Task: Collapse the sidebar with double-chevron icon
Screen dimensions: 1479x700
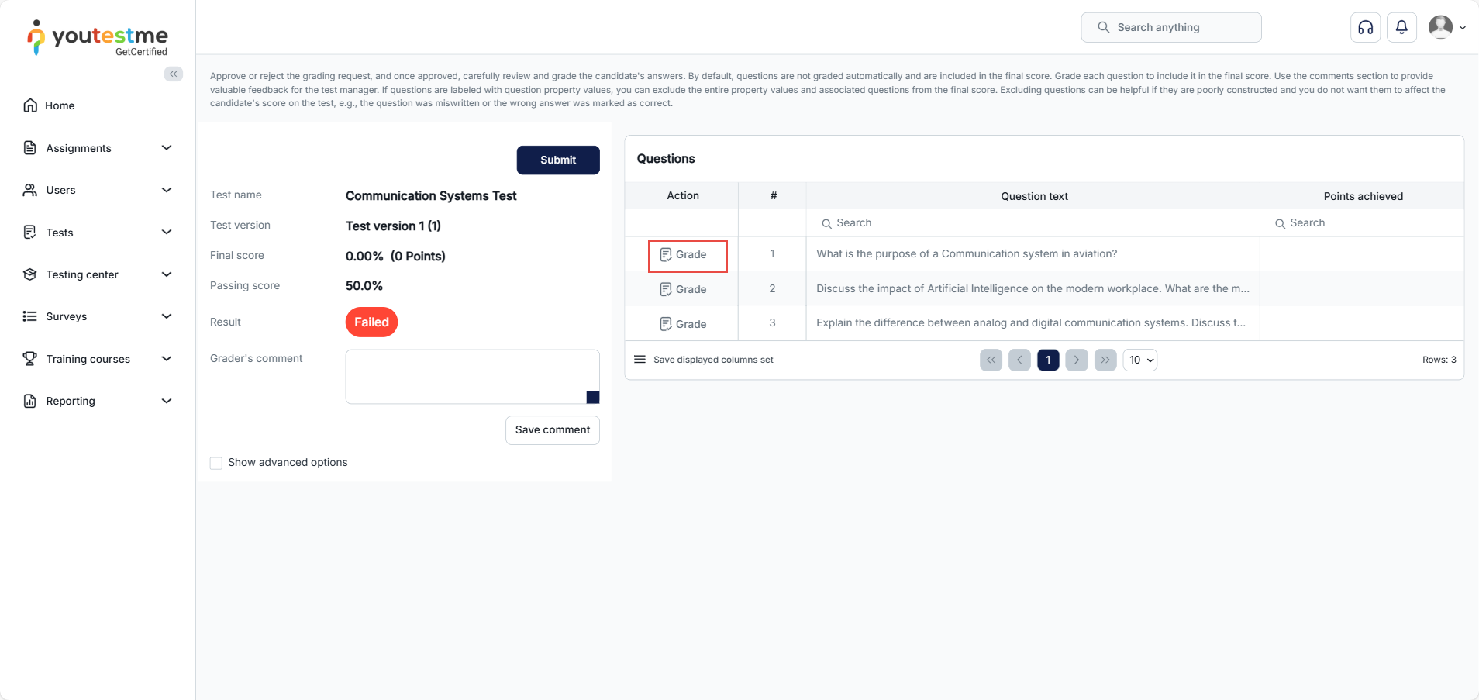Action: tap(174, 74)
